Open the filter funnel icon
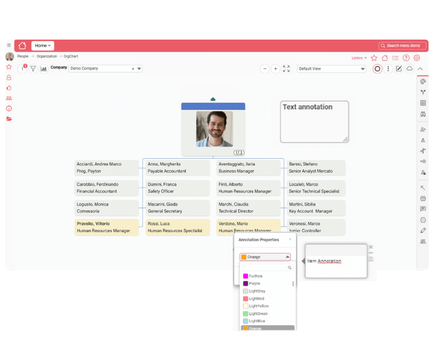The image size is (440, 342). click(x=33, y=68)
